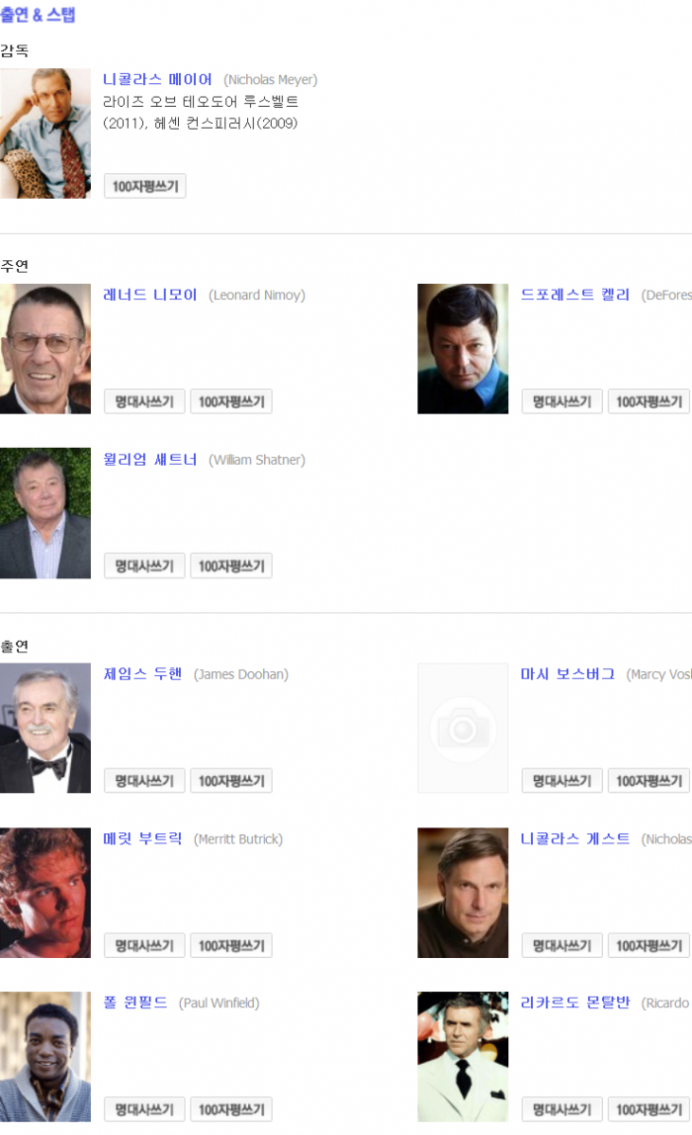Click Paul Winfield's photo thumbnail
Screen dimensions: 692x1135
pos(44,1057)
